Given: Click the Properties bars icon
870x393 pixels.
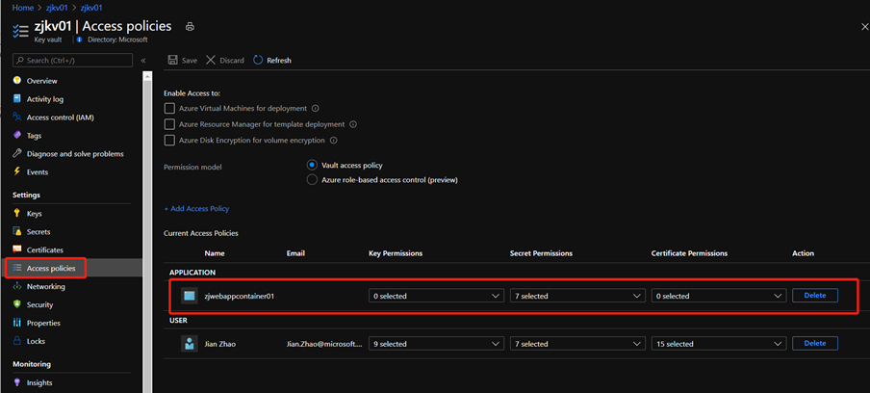Looking at the screenshot, I should tap(16, 323).
